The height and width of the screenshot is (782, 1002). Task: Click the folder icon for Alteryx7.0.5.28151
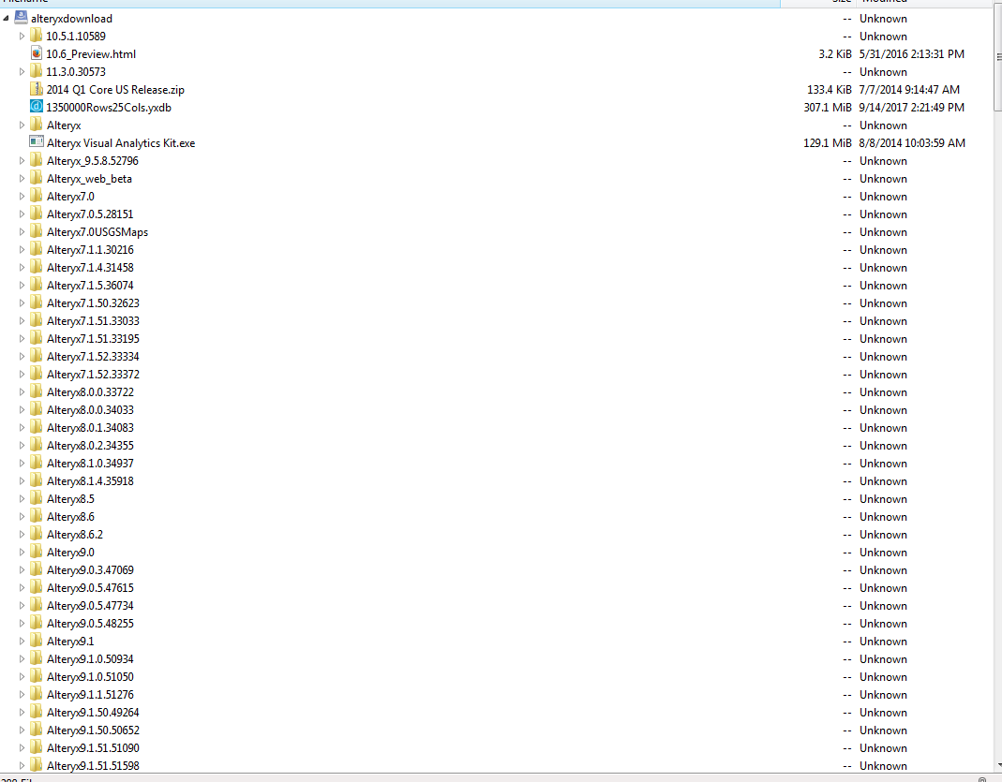[37, 214]
